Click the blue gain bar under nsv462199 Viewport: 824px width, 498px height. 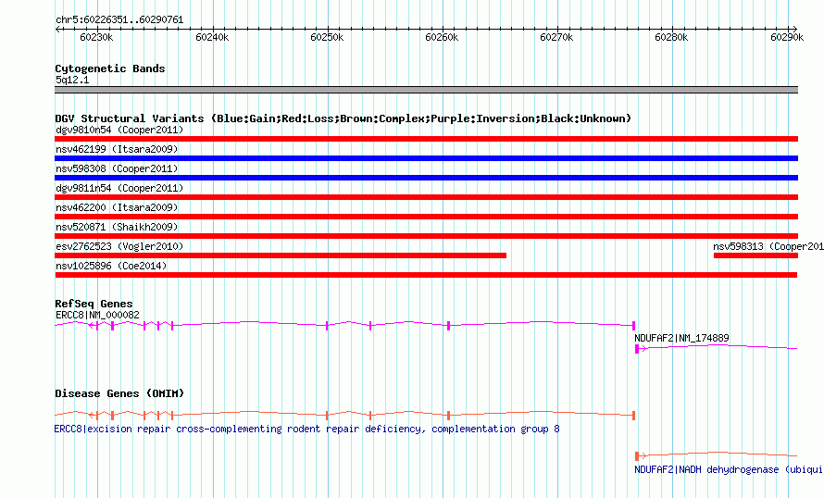426,158
